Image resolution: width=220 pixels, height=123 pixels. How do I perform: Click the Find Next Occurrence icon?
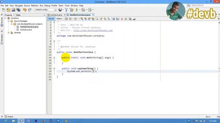(89, 19)
